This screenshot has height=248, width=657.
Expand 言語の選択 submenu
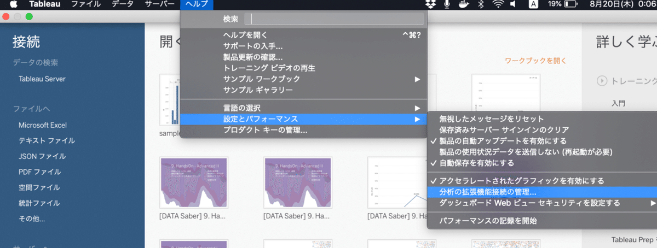pyautogui.click(x=303, y=108)
